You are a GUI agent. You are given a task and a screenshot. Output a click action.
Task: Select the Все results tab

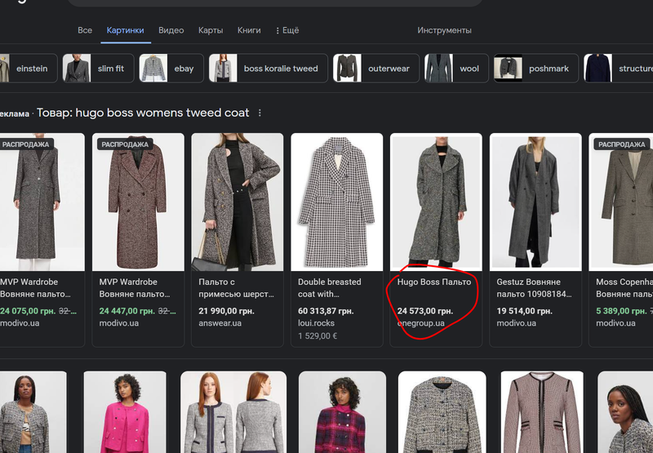85,30
